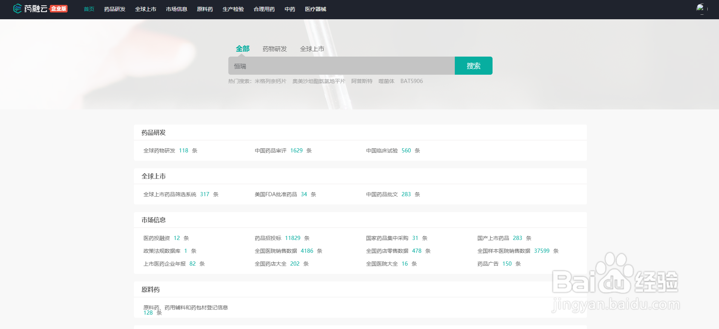Open 全国医院大全 16 results
719x329 pixels.
392,264
